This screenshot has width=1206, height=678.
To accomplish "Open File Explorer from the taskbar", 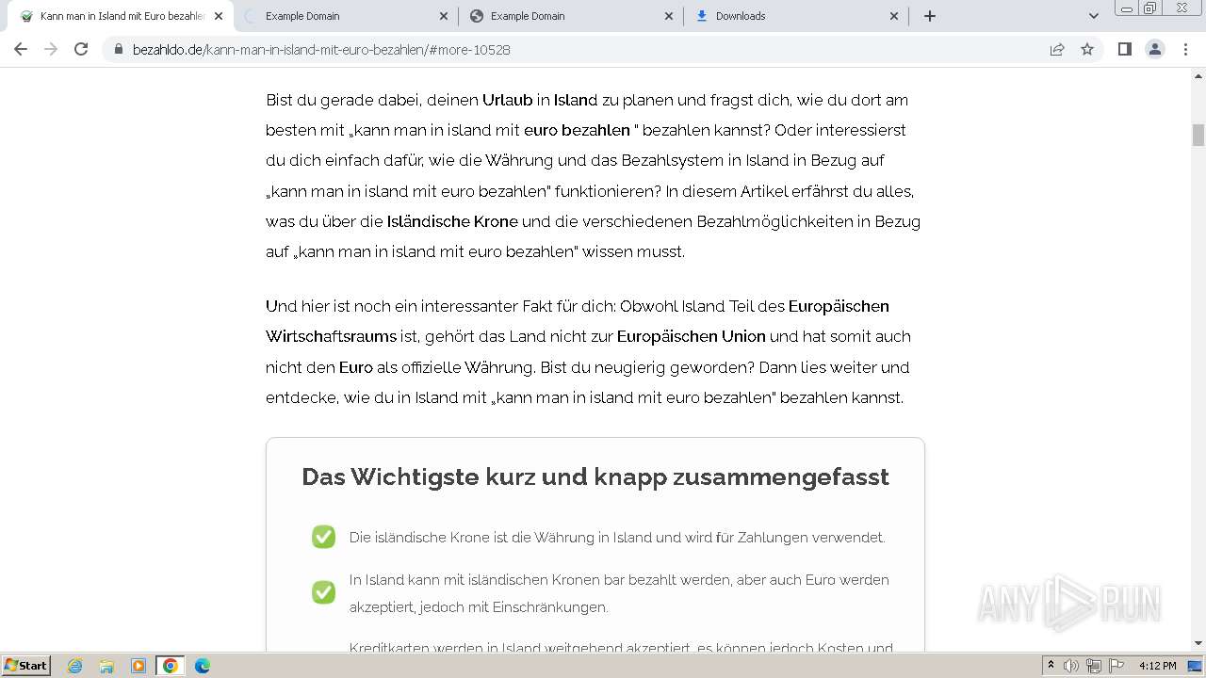I will coord(106,666).
